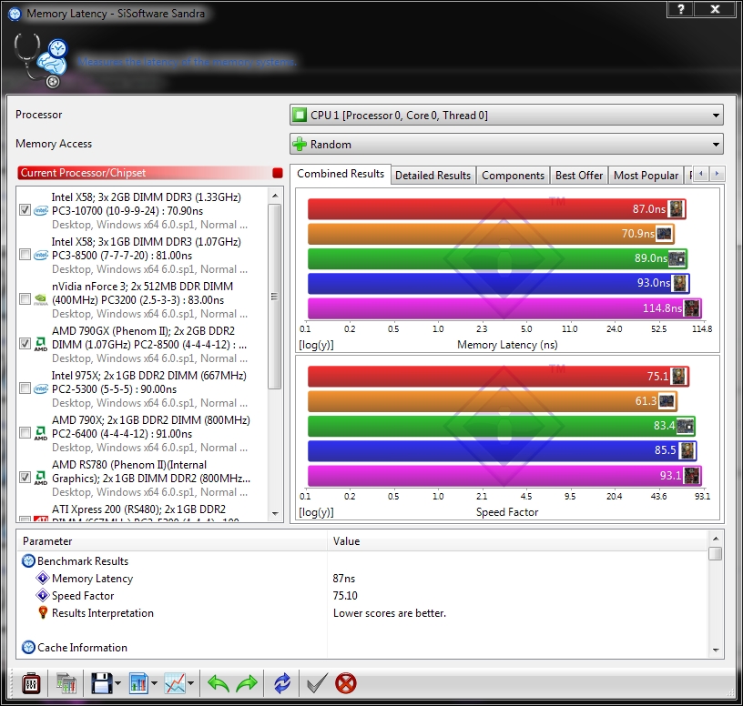
Task: Click the Benchmark Results clock icon
Action: (28, 561)
